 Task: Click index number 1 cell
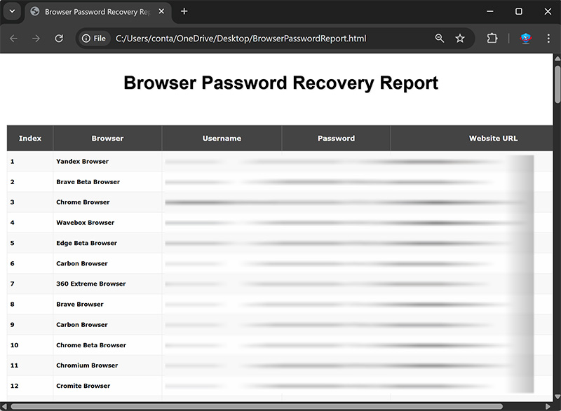(x=30, y=162)
